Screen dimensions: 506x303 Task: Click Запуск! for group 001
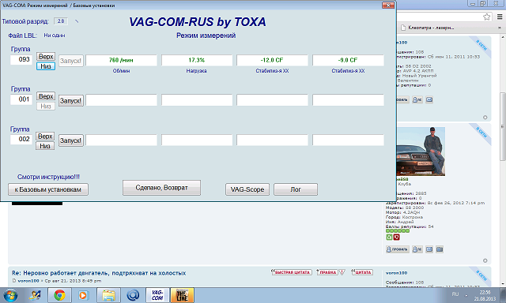pos(70,101)
